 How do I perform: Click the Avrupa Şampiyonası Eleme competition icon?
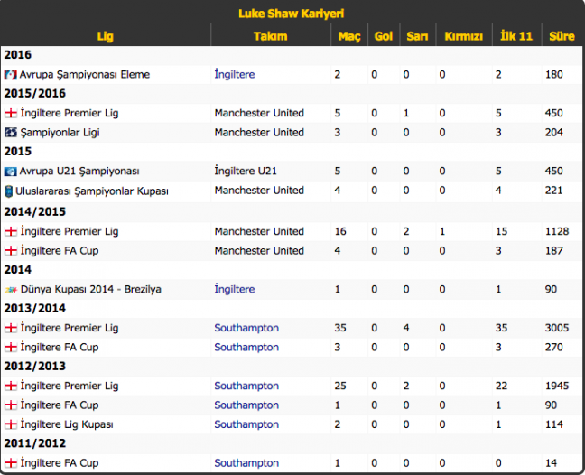11,75
